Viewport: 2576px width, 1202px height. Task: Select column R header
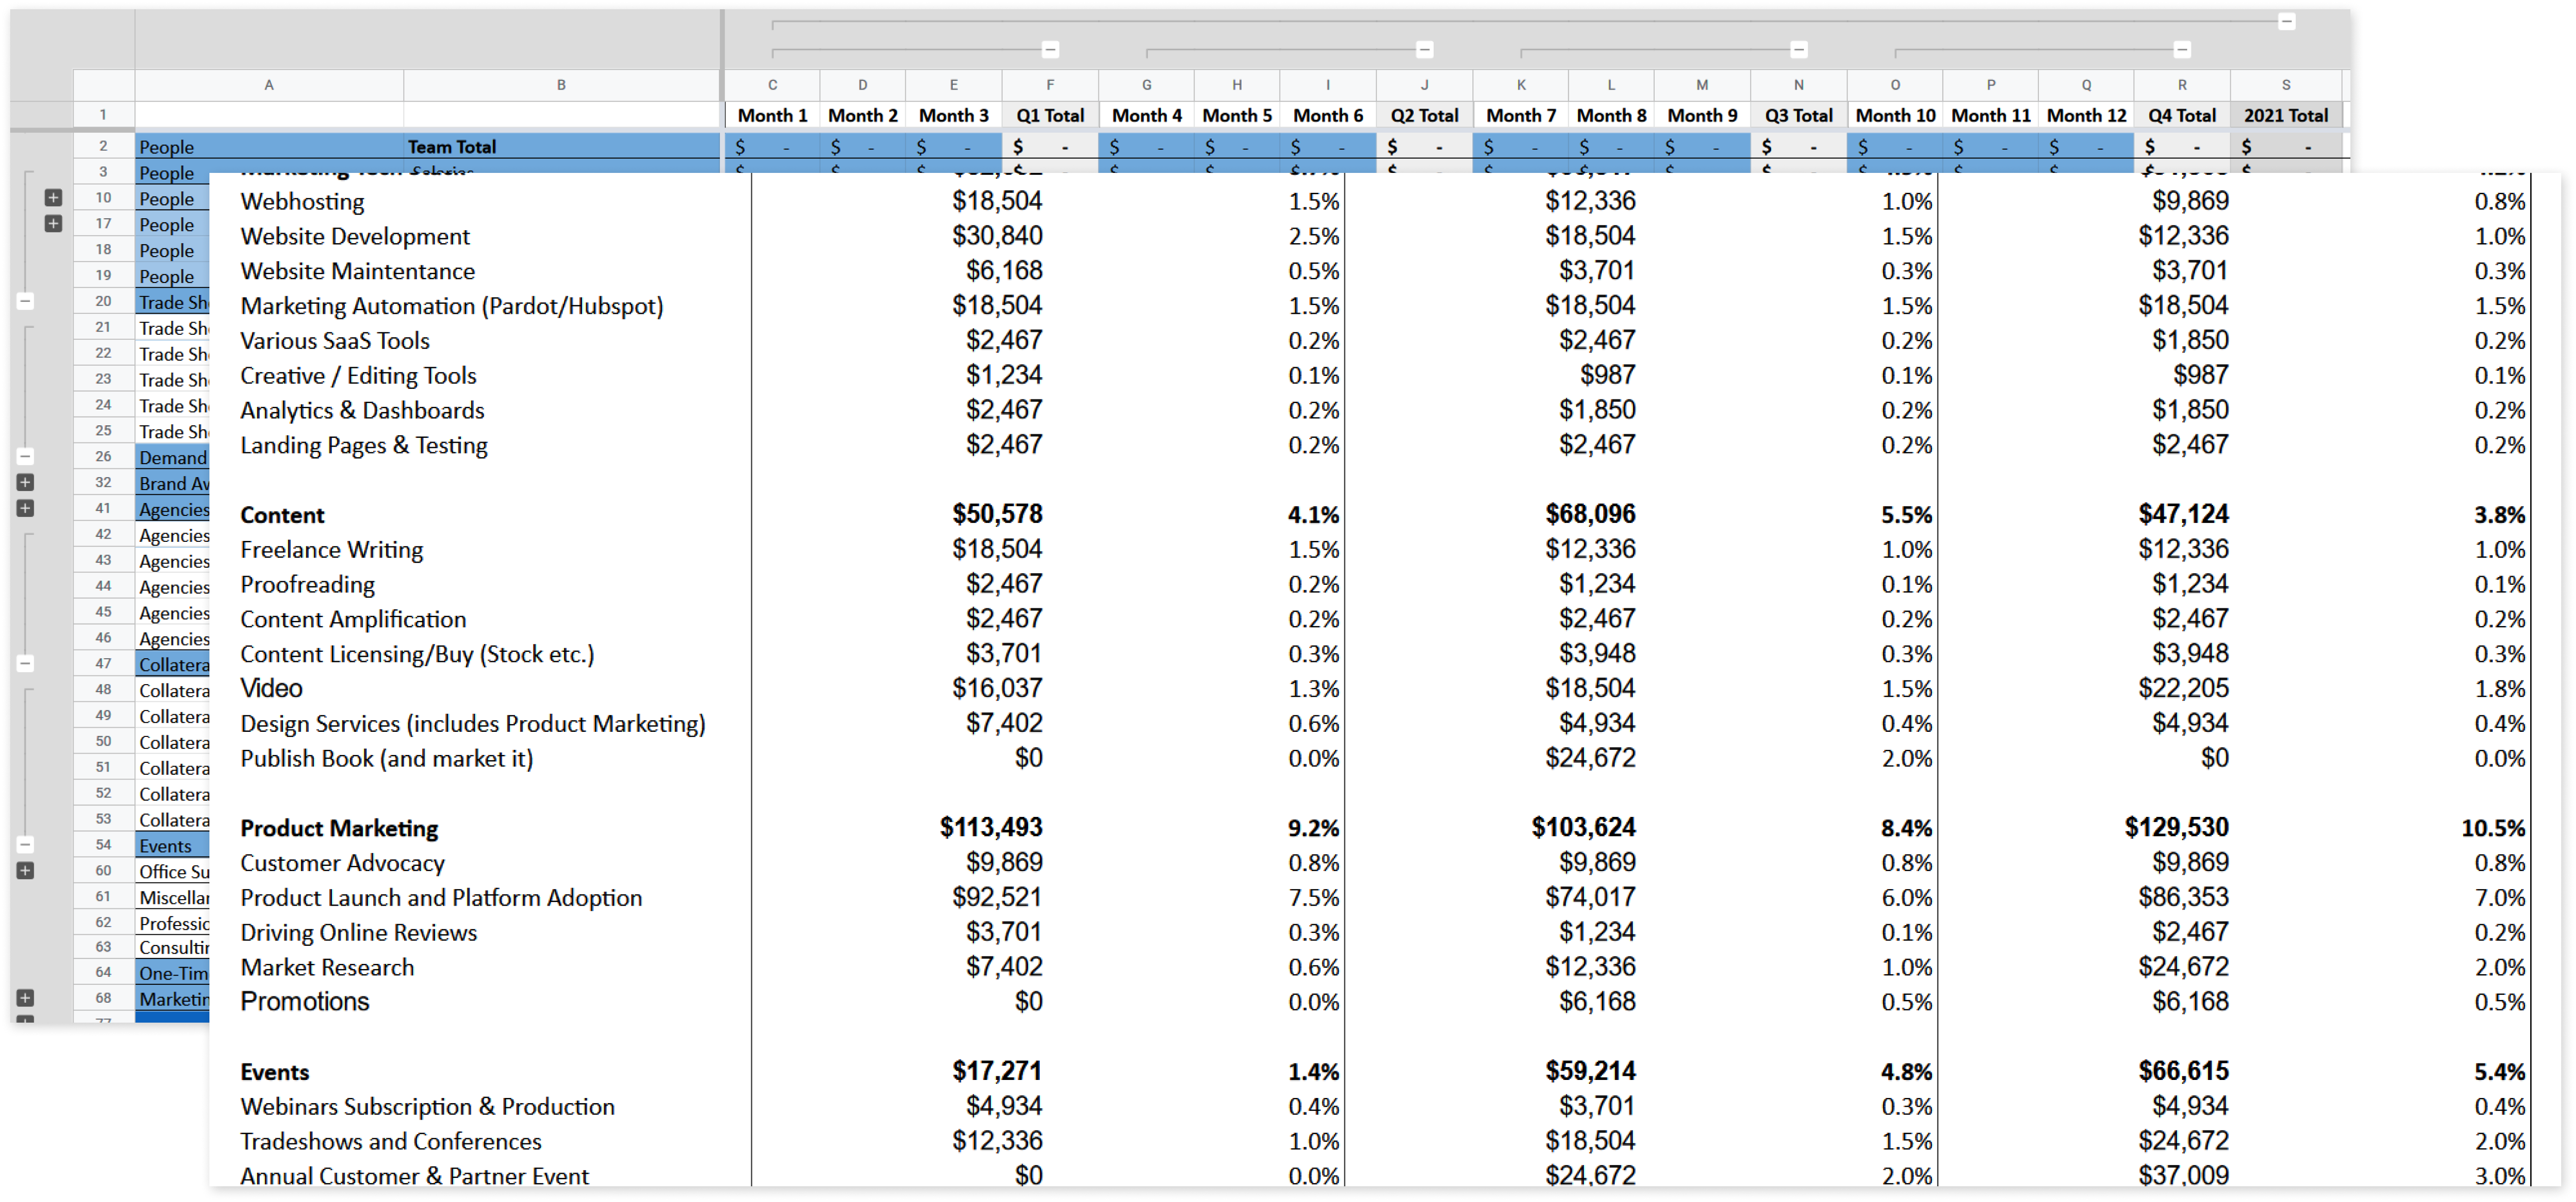tap(2182, 85)
